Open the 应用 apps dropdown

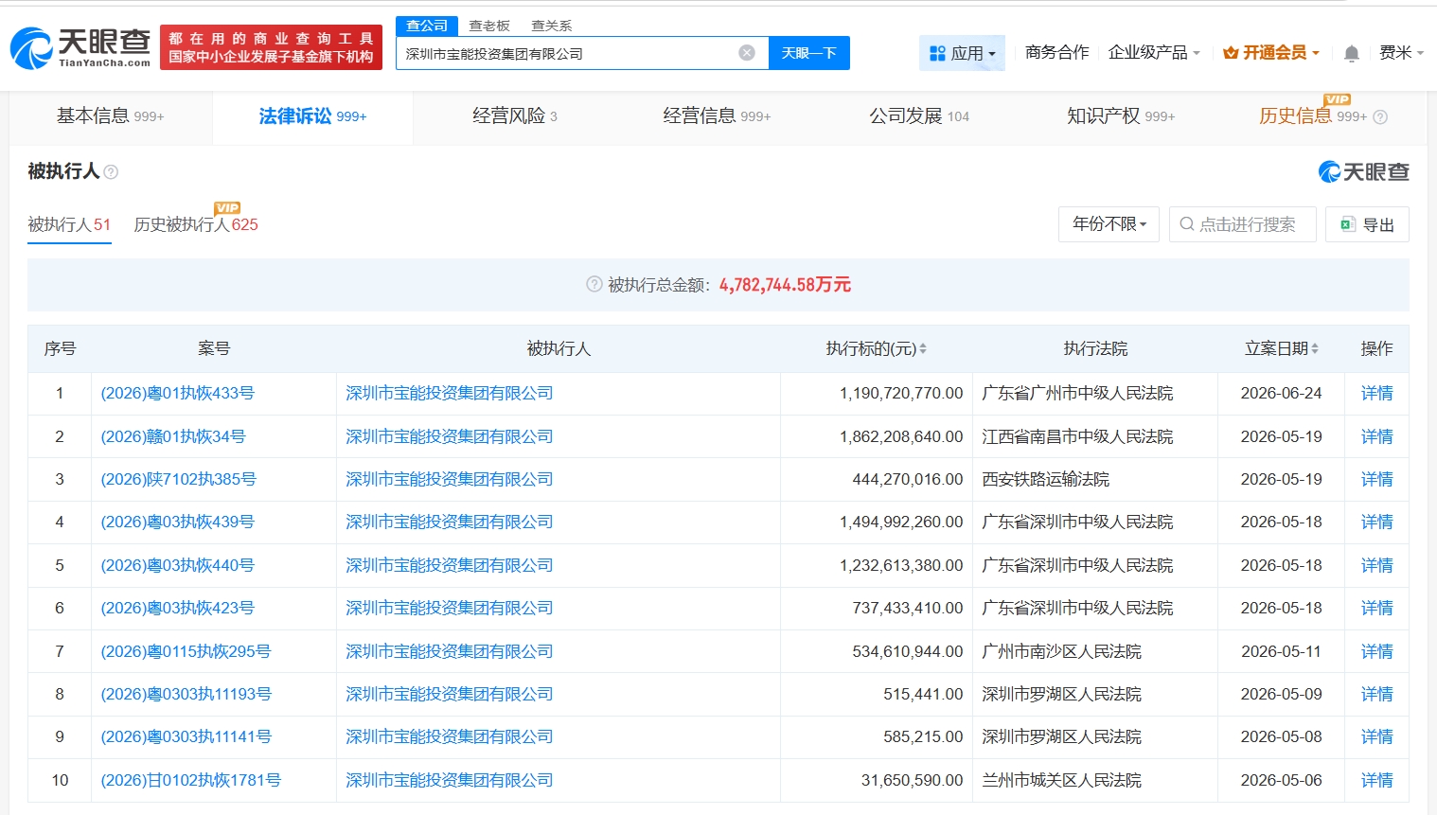tap(963, 53)
